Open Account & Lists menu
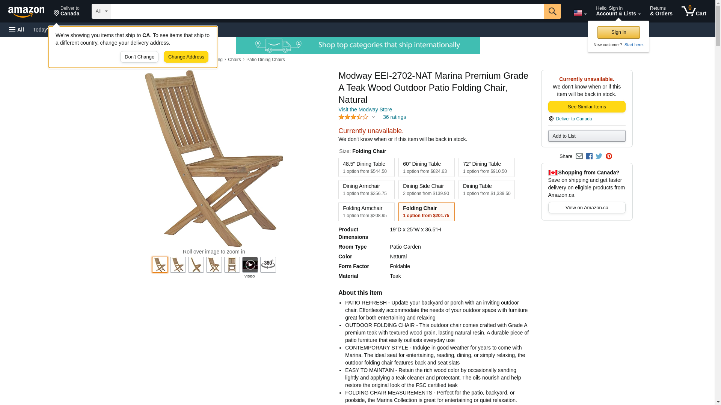This screenshot has width=721, height=405. tap(618, 11)
